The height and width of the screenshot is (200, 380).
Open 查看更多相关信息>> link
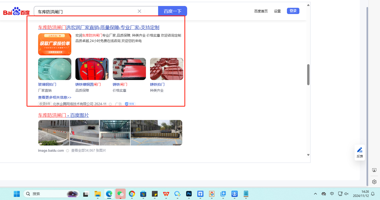click(55, 97)
